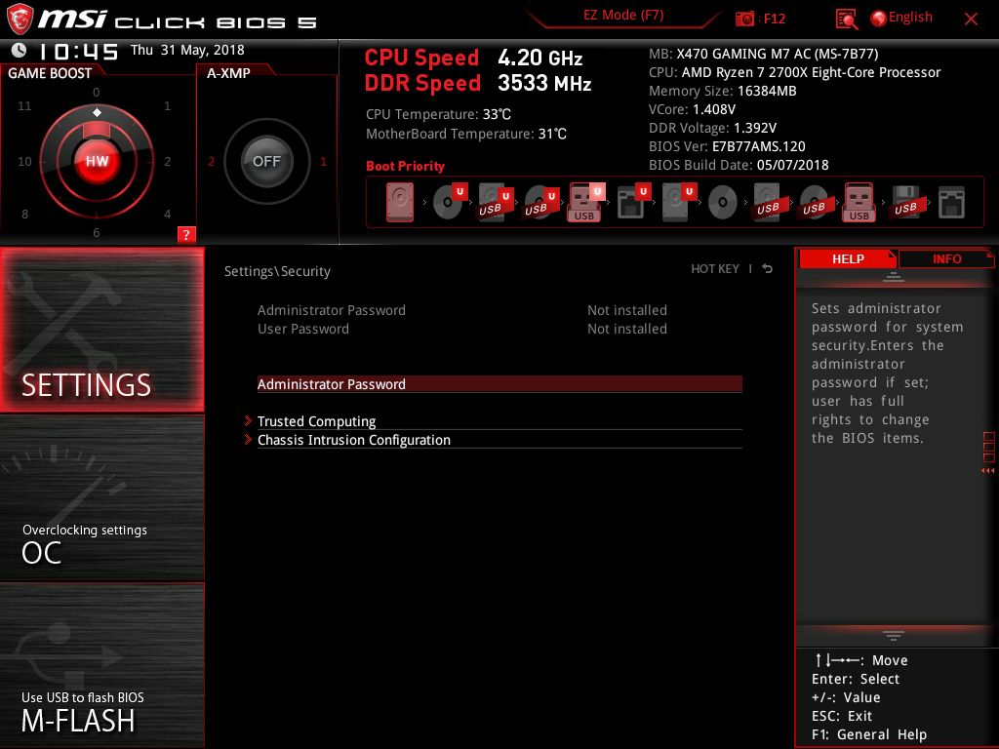
Task: Open Game Boost help via the red question mark
Action: pos(186,234)
